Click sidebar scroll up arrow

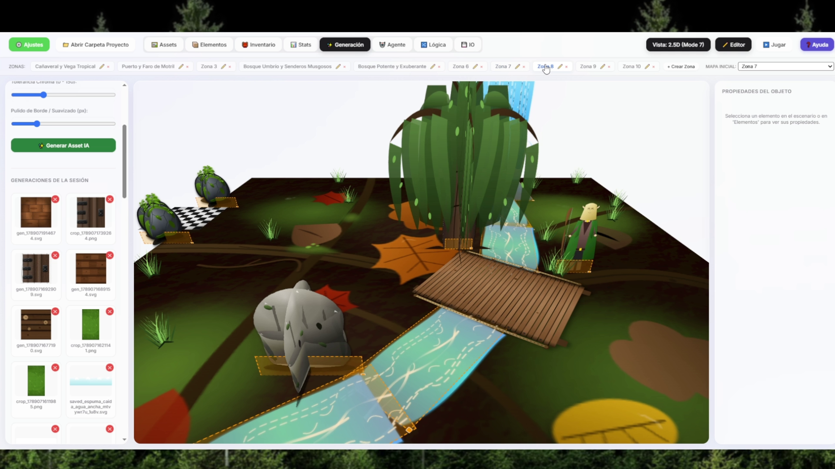point(124,85)
